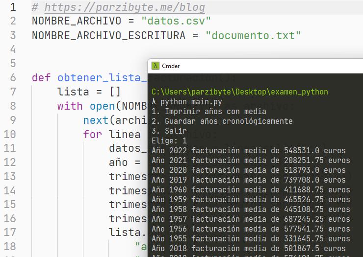Place cursor on NOMBRE_ARCHIVO_ESCRITURA variable name

[x=108, y=35]
